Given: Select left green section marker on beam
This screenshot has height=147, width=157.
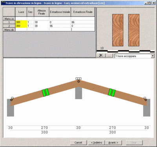Looking at the screenshot, I should 46,93.
